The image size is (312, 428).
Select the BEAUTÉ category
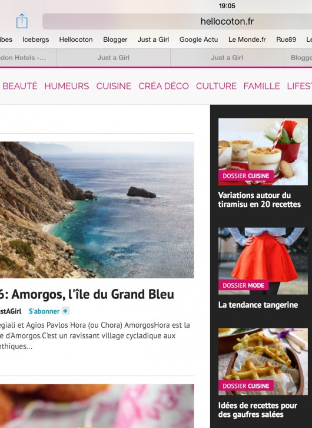click(20, 86)
